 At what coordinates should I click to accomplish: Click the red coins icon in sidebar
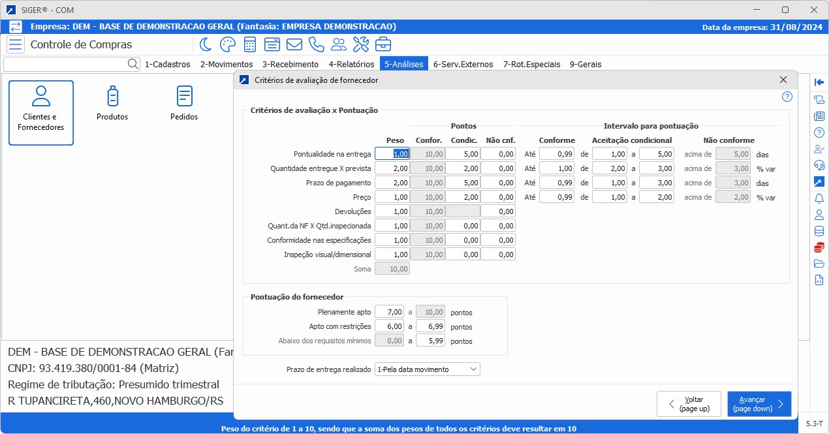click(x=819, y=247)
